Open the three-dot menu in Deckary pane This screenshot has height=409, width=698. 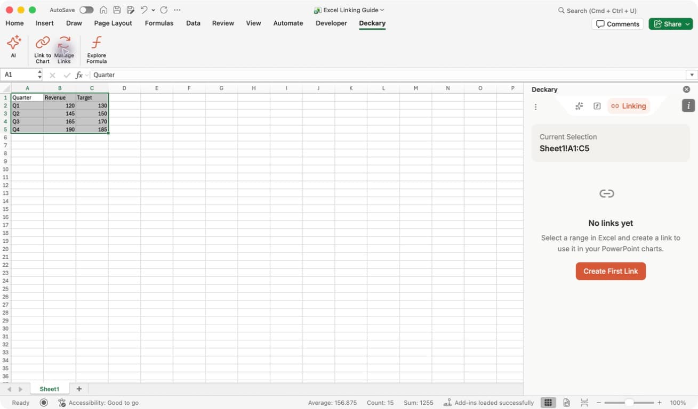coord(535,107)
